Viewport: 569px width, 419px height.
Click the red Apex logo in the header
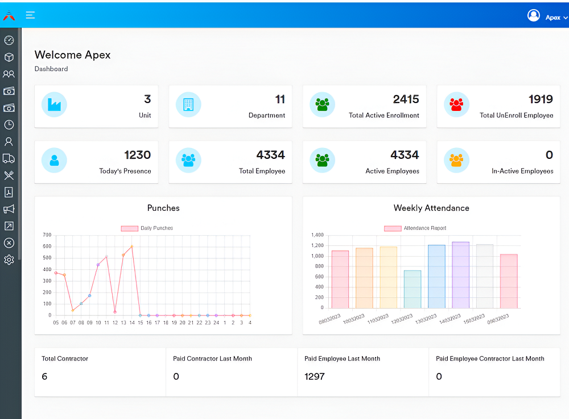click(x=9, y=15)
